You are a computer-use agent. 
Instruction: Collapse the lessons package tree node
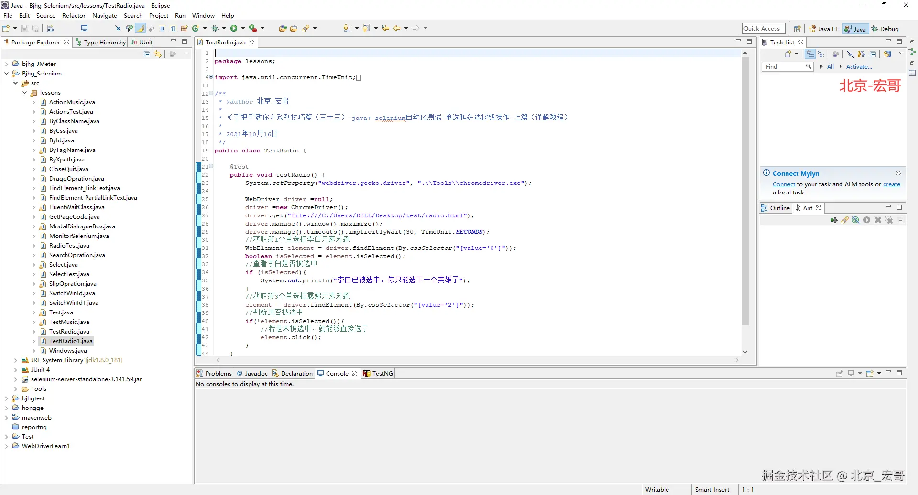pyautogui.click(x=25, y=93)
